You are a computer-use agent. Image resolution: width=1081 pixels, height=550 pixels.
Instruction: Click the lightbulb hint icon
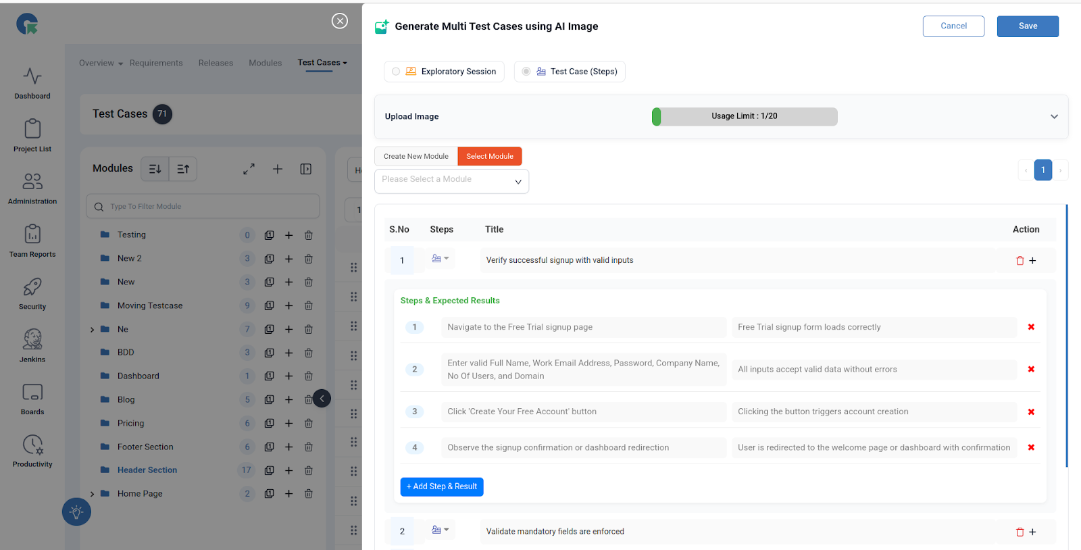(x=76, y=512)
